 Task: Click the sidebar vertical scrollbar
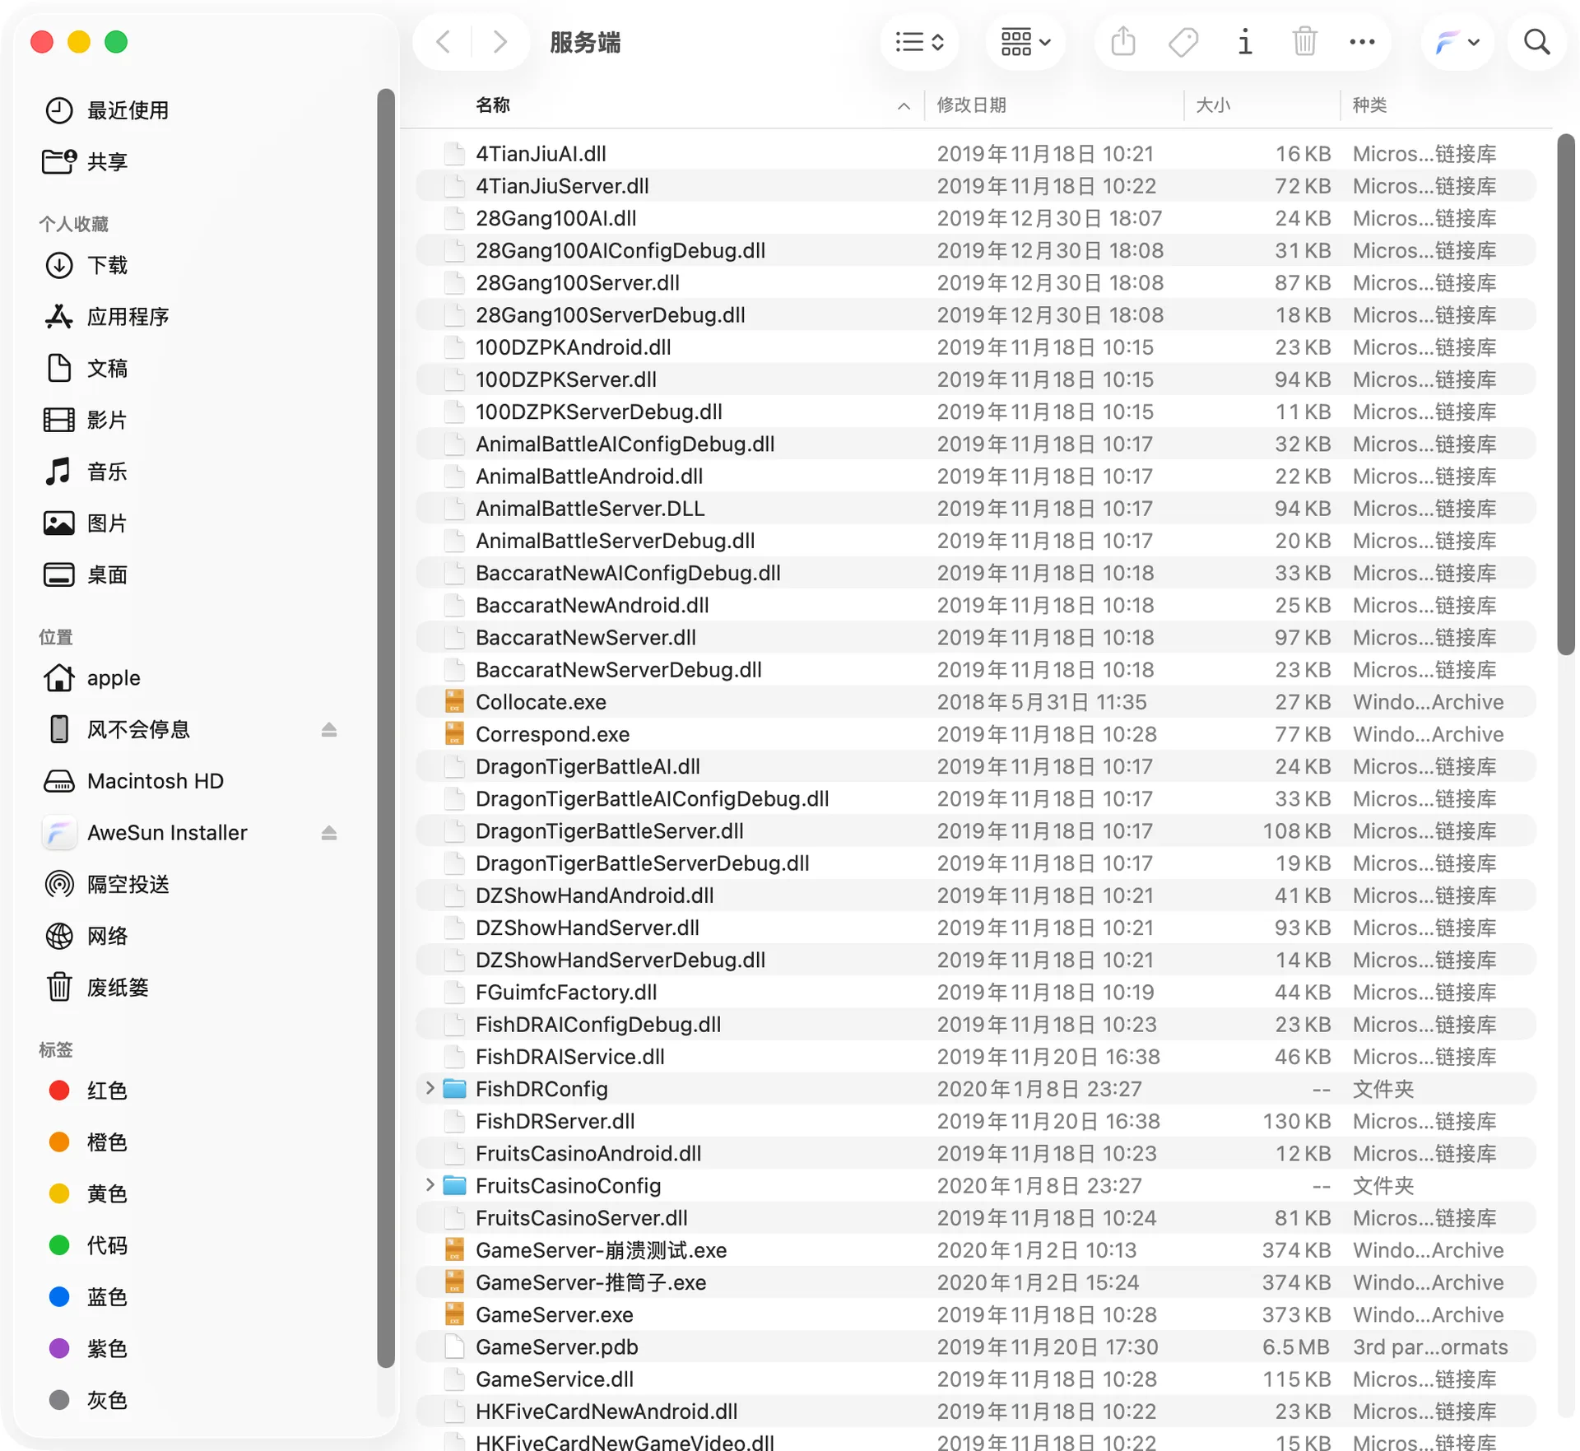click(385, 728)
